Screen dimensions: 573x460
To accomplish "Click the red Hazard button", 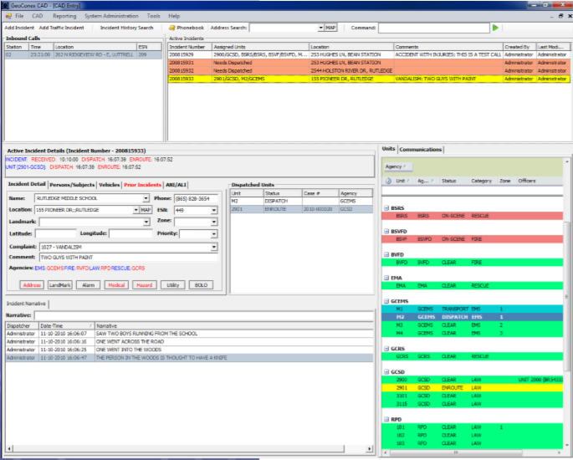I will [143, 285].
